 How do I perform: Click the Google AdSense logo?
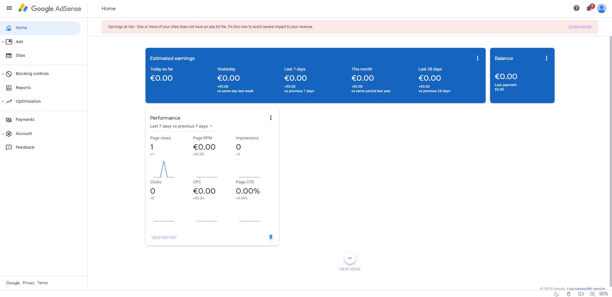(50, 8)
